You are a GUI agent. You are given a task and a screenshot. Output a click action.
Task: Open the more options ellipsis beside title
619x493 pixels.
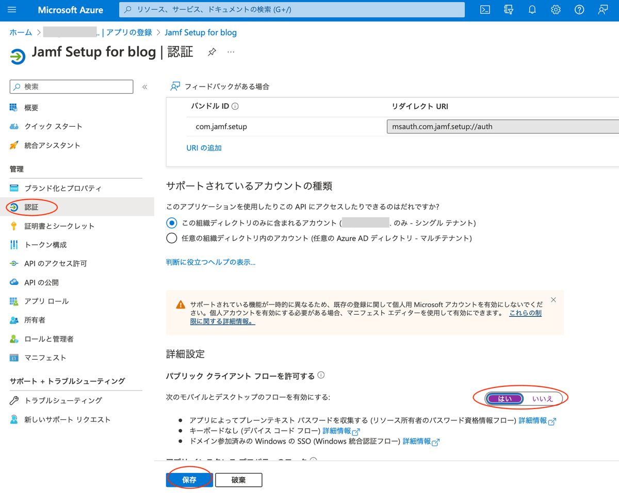click(231, 52)
